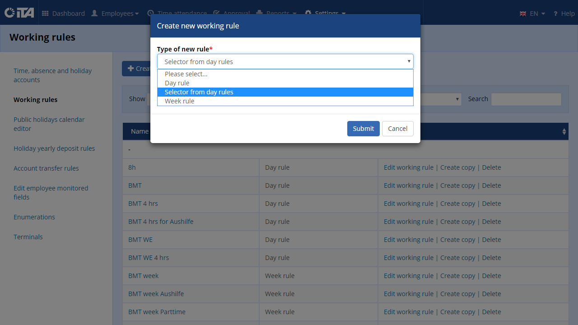The width and height of the screenshot is (578, 325).
Task: Click the iTA logo icon
Action: click(19, 13)
